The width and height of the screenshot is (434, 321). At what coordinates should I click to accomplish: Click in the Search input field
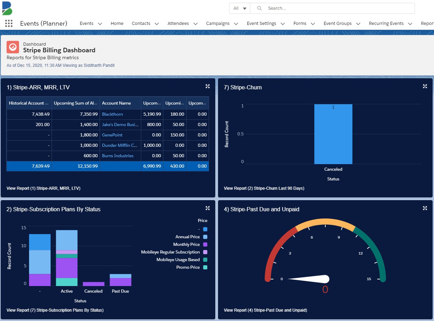332,8
